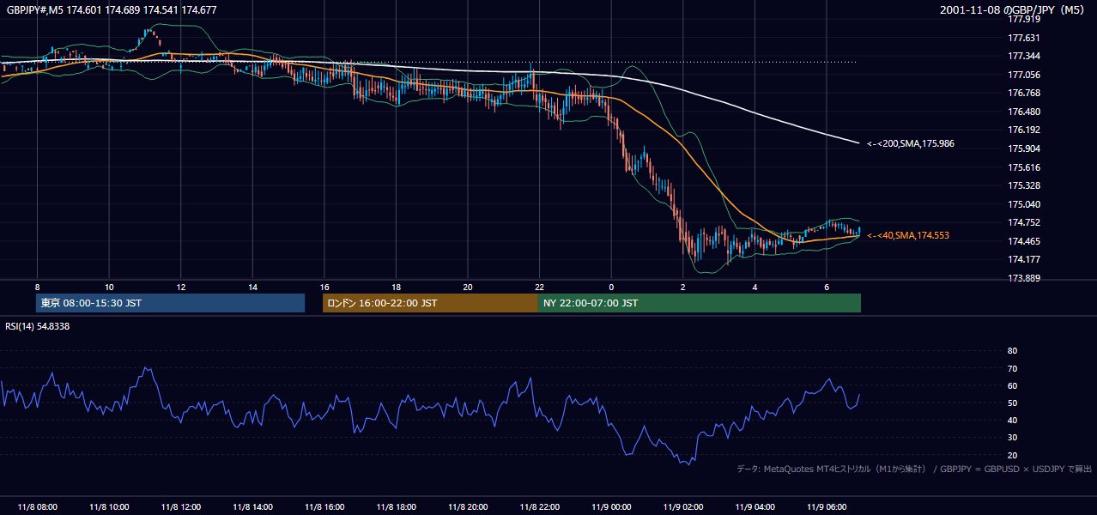Image resolution: width=1097 pixels, height=515 pixels.
Task: Click the RSI scale value 80
Action: coord(1012,351)
